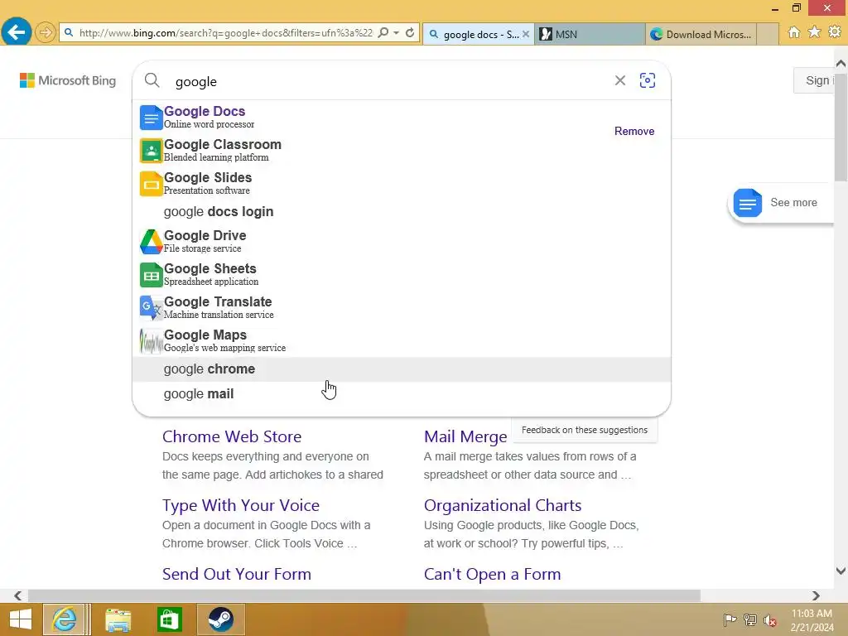Click the browser Back arrow button

pos(17,32)
